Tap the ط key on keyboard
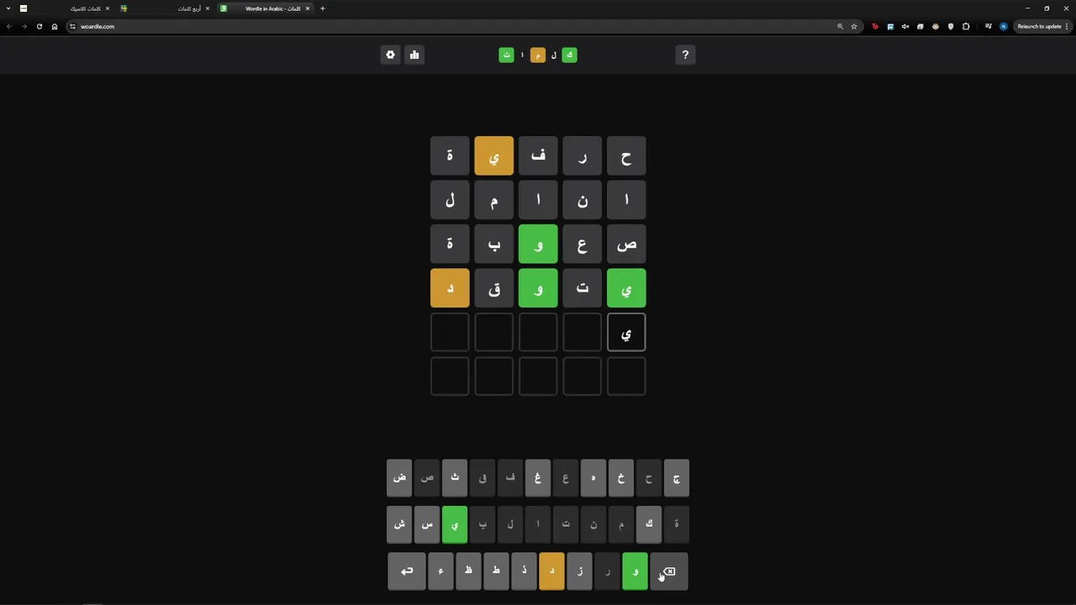 pos(496,571)
